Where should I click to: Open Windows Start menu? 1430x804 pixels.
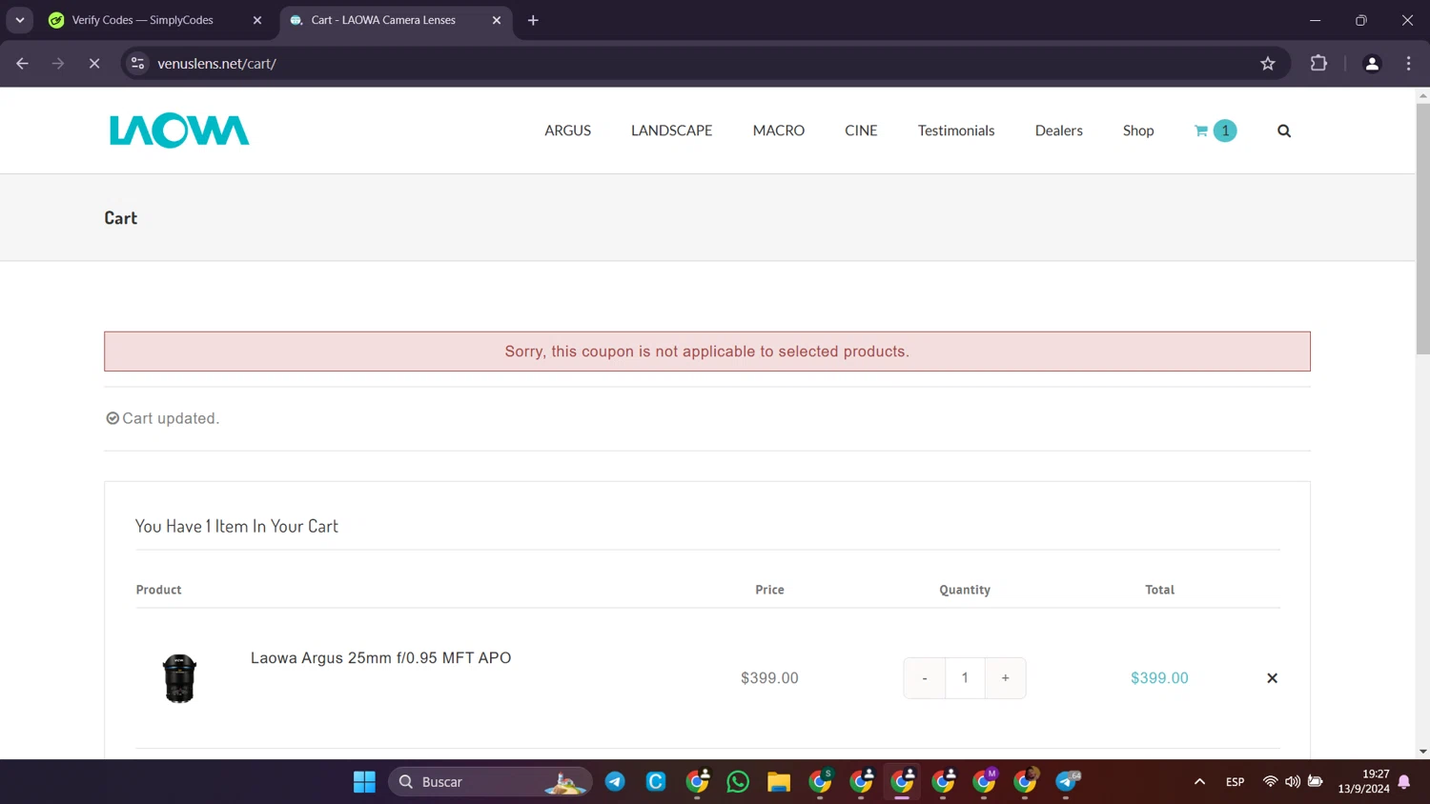pos(364,782)
